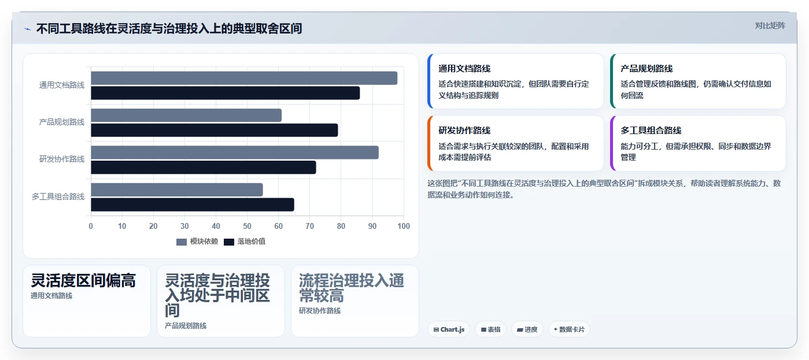The image size is (809, 360).
Task: Click the 产品规划路线 落地价值 bar
Action: tap(214, 130)
